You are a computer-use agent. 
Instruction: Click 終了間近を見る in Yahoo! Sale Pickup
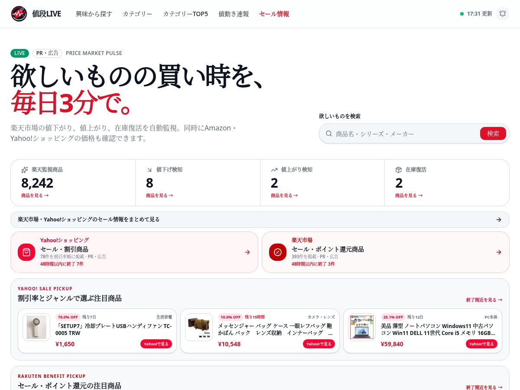[x=484, y=300]
